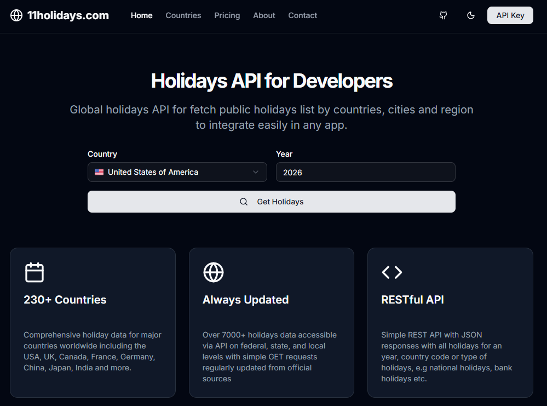Expand the Country dropdown chevron
This screenshot has height=406, width=547.
(x=256, y=172)
